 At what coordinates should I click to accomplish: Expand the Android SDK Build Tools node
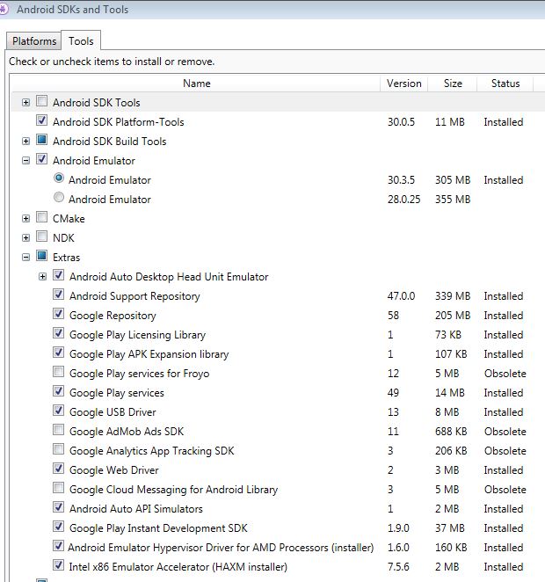[x=25, y=141]
